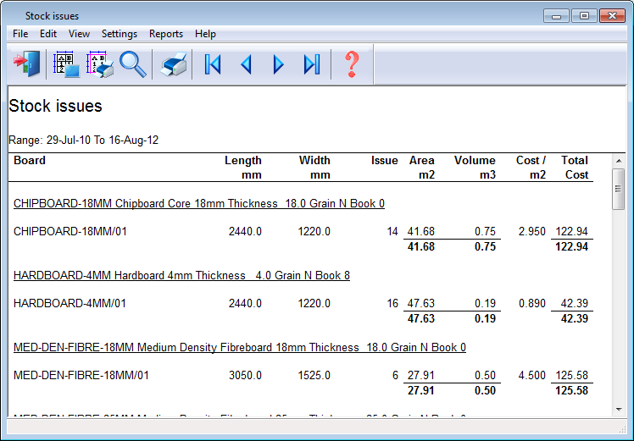Click the Width mm column header

(x=314, y=168)
